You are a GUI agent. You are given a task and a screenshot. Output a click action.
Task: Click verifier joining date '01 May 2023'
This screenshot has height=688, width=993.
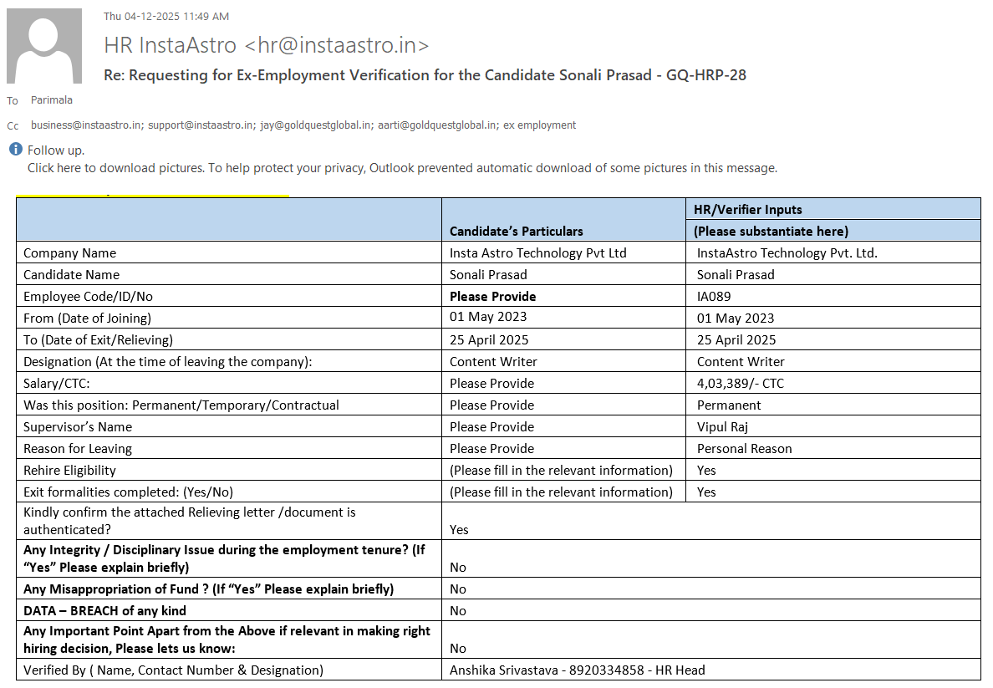pyautogui.click(x=736, y=318)
